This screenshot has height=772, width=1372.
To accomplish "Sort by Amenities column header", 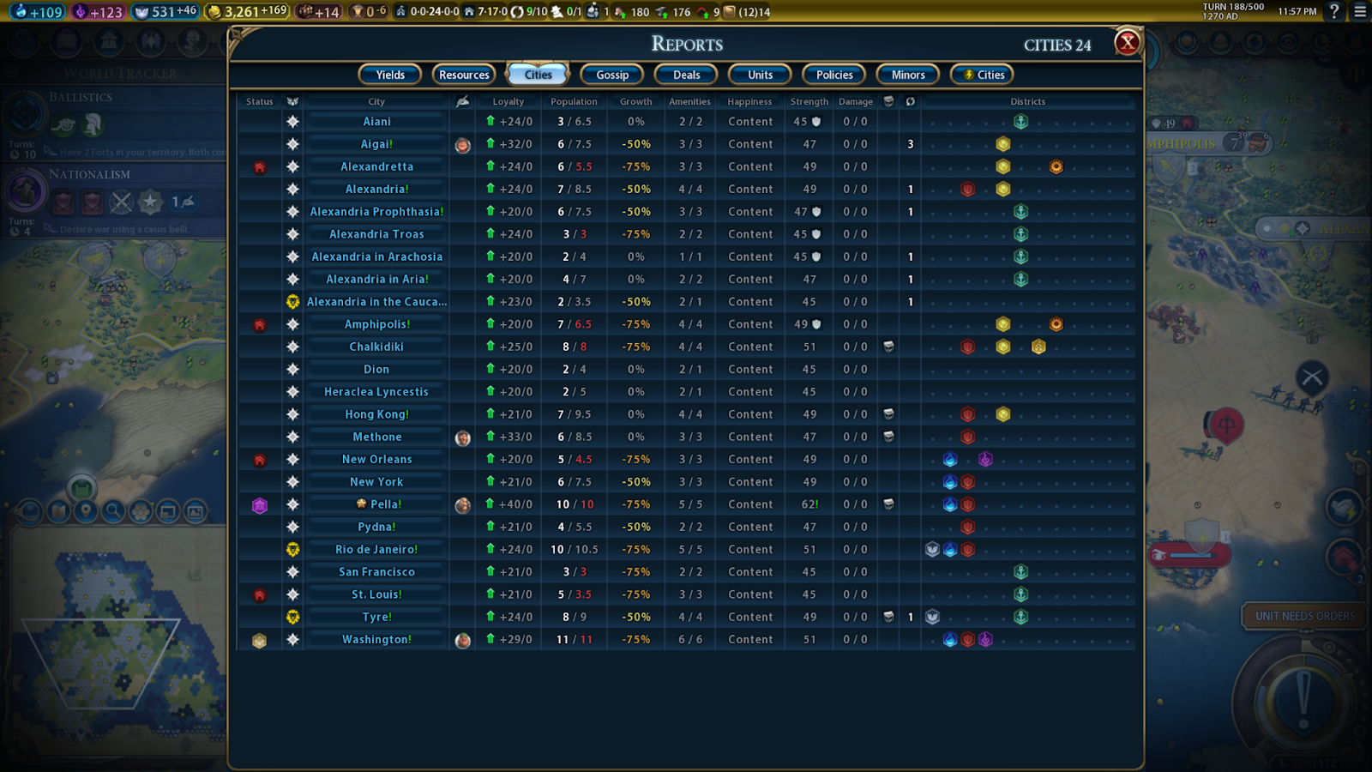I will pyautogui.click(x=690, y=101).
